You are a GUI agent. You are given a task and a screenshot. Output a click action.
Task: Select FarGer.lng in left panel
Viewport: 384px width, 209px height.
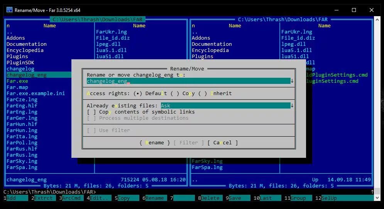point(22,118)
